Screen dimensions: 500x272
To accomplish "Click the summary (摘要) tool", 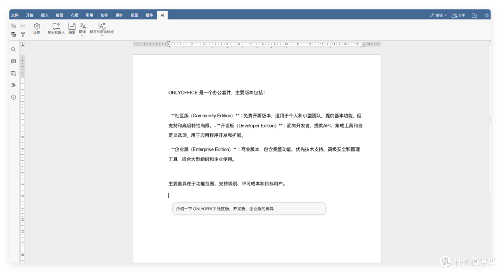I will (x=72, y=29).
